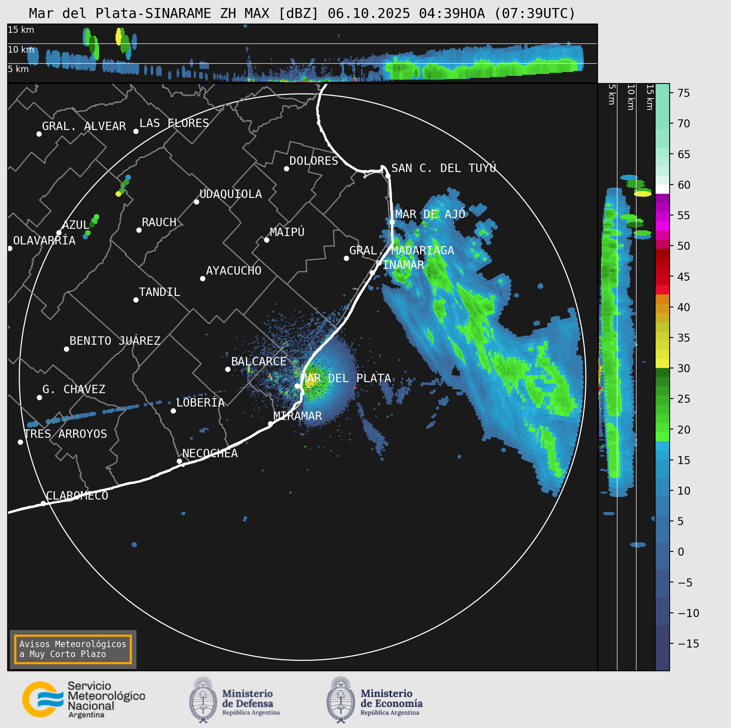Click the yellow 30 dBZ color band

pos(662,363)
